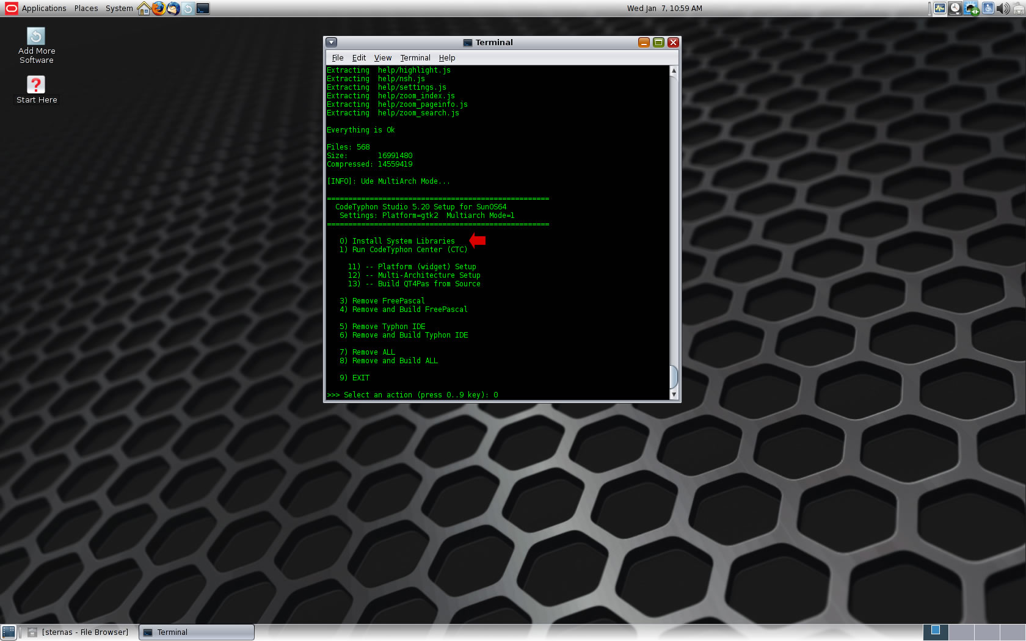Launch Thunderbird mail from the panel
This screenshot has width=1026, height=641.
173,9
